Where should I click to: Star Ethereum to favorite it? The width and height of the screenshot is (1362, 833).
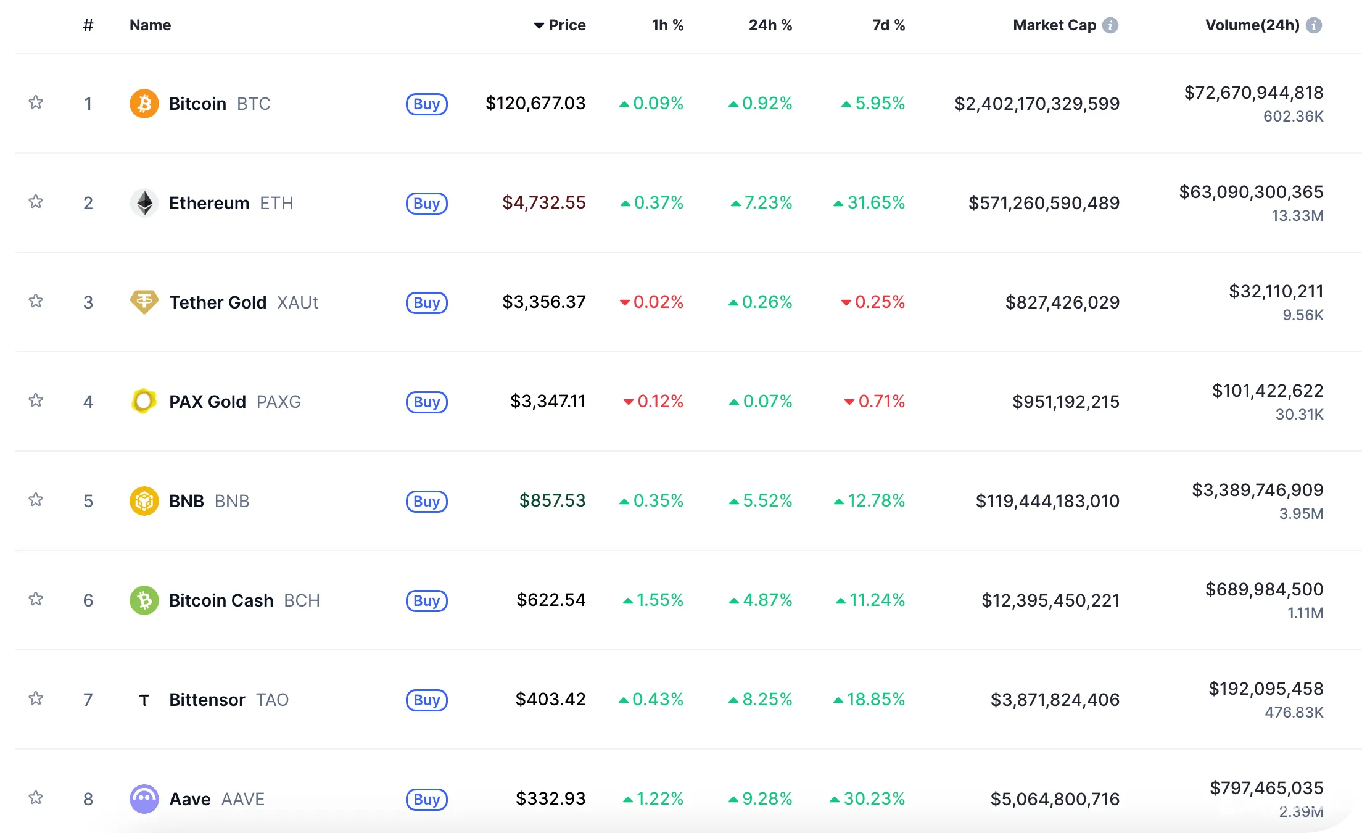[x=35, y=202]
